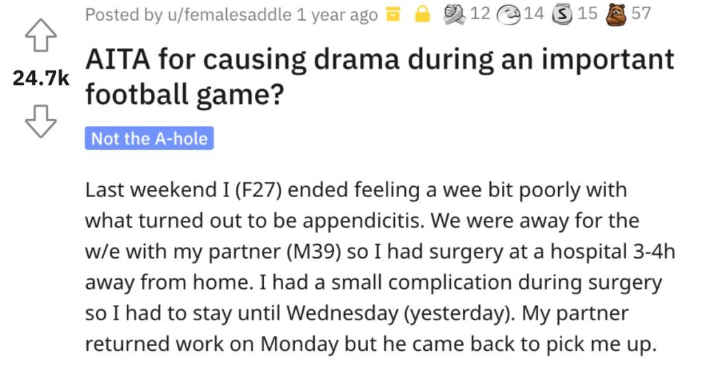Click the yellow archived box icon
The width and height of the screenshot is (702, 366).
tap(393, 15)
